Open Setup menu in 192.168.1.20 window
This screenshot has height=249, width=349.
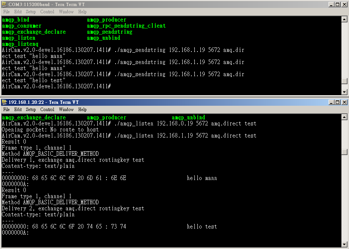pos(31,110)
